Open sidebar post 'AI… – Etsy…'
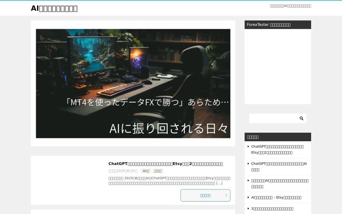The width and height of the screenshot is (342, 214). coord(276,197)
